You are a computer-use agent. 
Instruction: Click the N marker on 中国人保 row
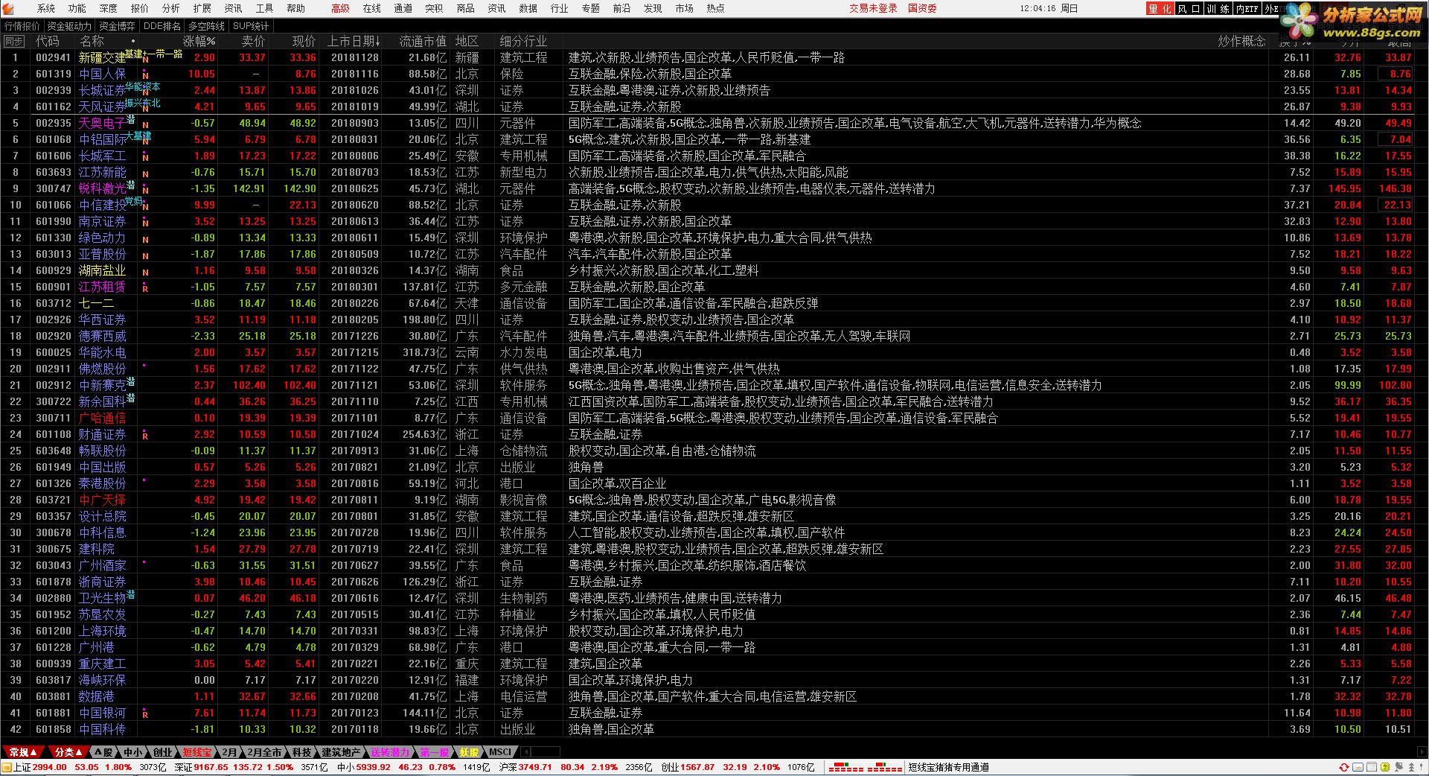coord(145,74)
